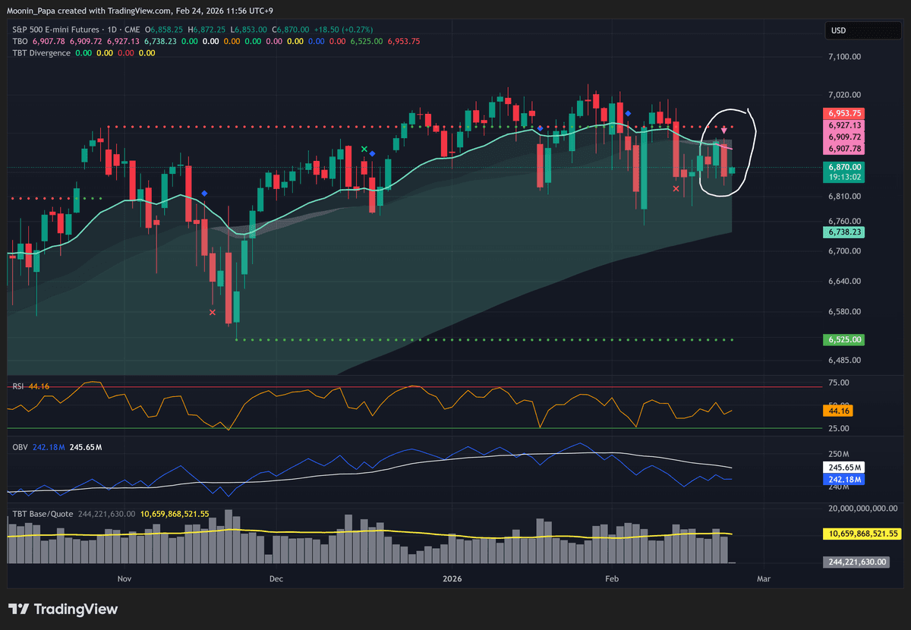Screen dimensions: 911x630
Task: Click the 25.00 RSI scale value
Action: pyautogui.click(x=837, y=429)
